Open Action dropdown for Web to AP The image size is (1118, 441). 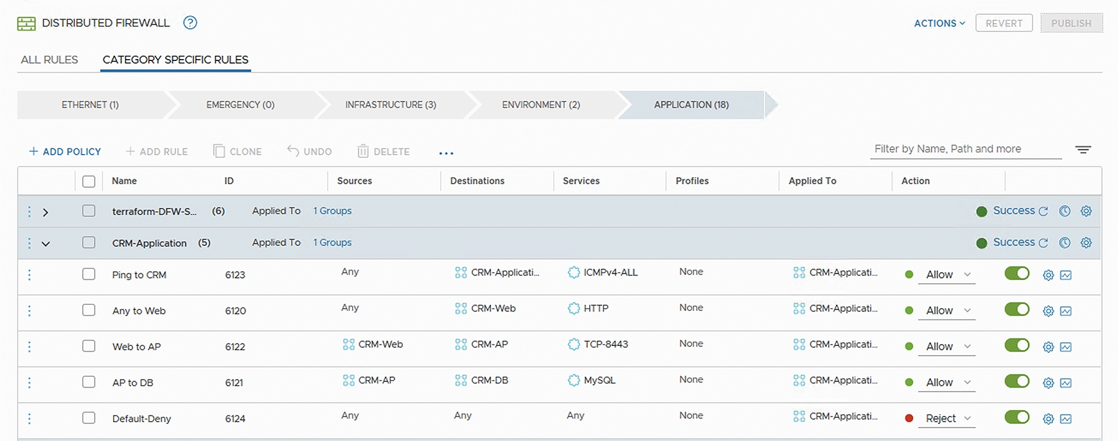point(947,347)
